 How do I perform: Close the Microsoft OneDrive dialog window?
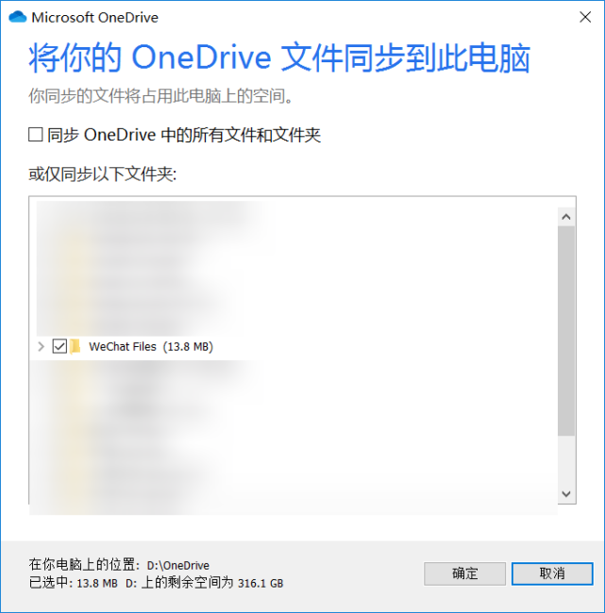[x=585, y=17]
